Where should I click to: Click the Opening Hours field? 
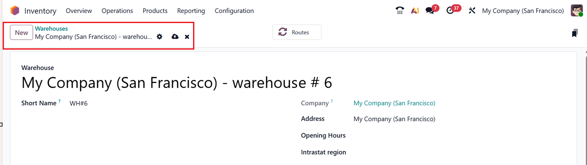coord(323,135)
